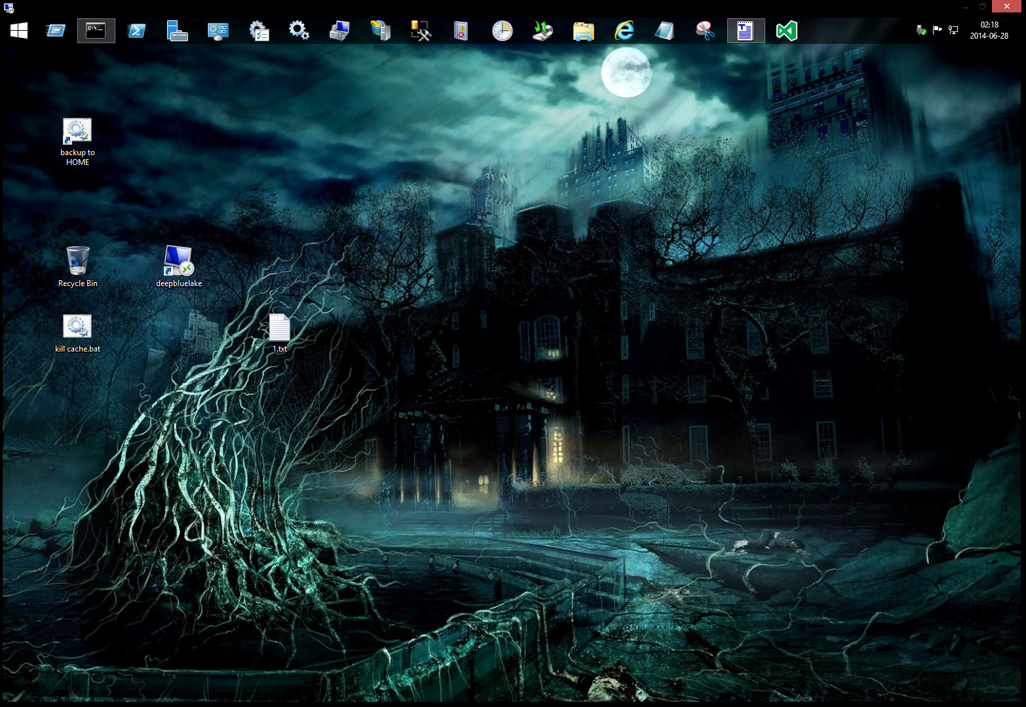Launch Visual Studio from the taskbar
The image size is (1026, 707).
[x=786, y=31]
